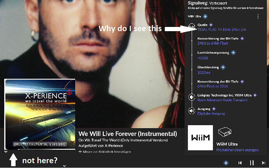
Task: Skip to the next track
Action: coord(263,163)
